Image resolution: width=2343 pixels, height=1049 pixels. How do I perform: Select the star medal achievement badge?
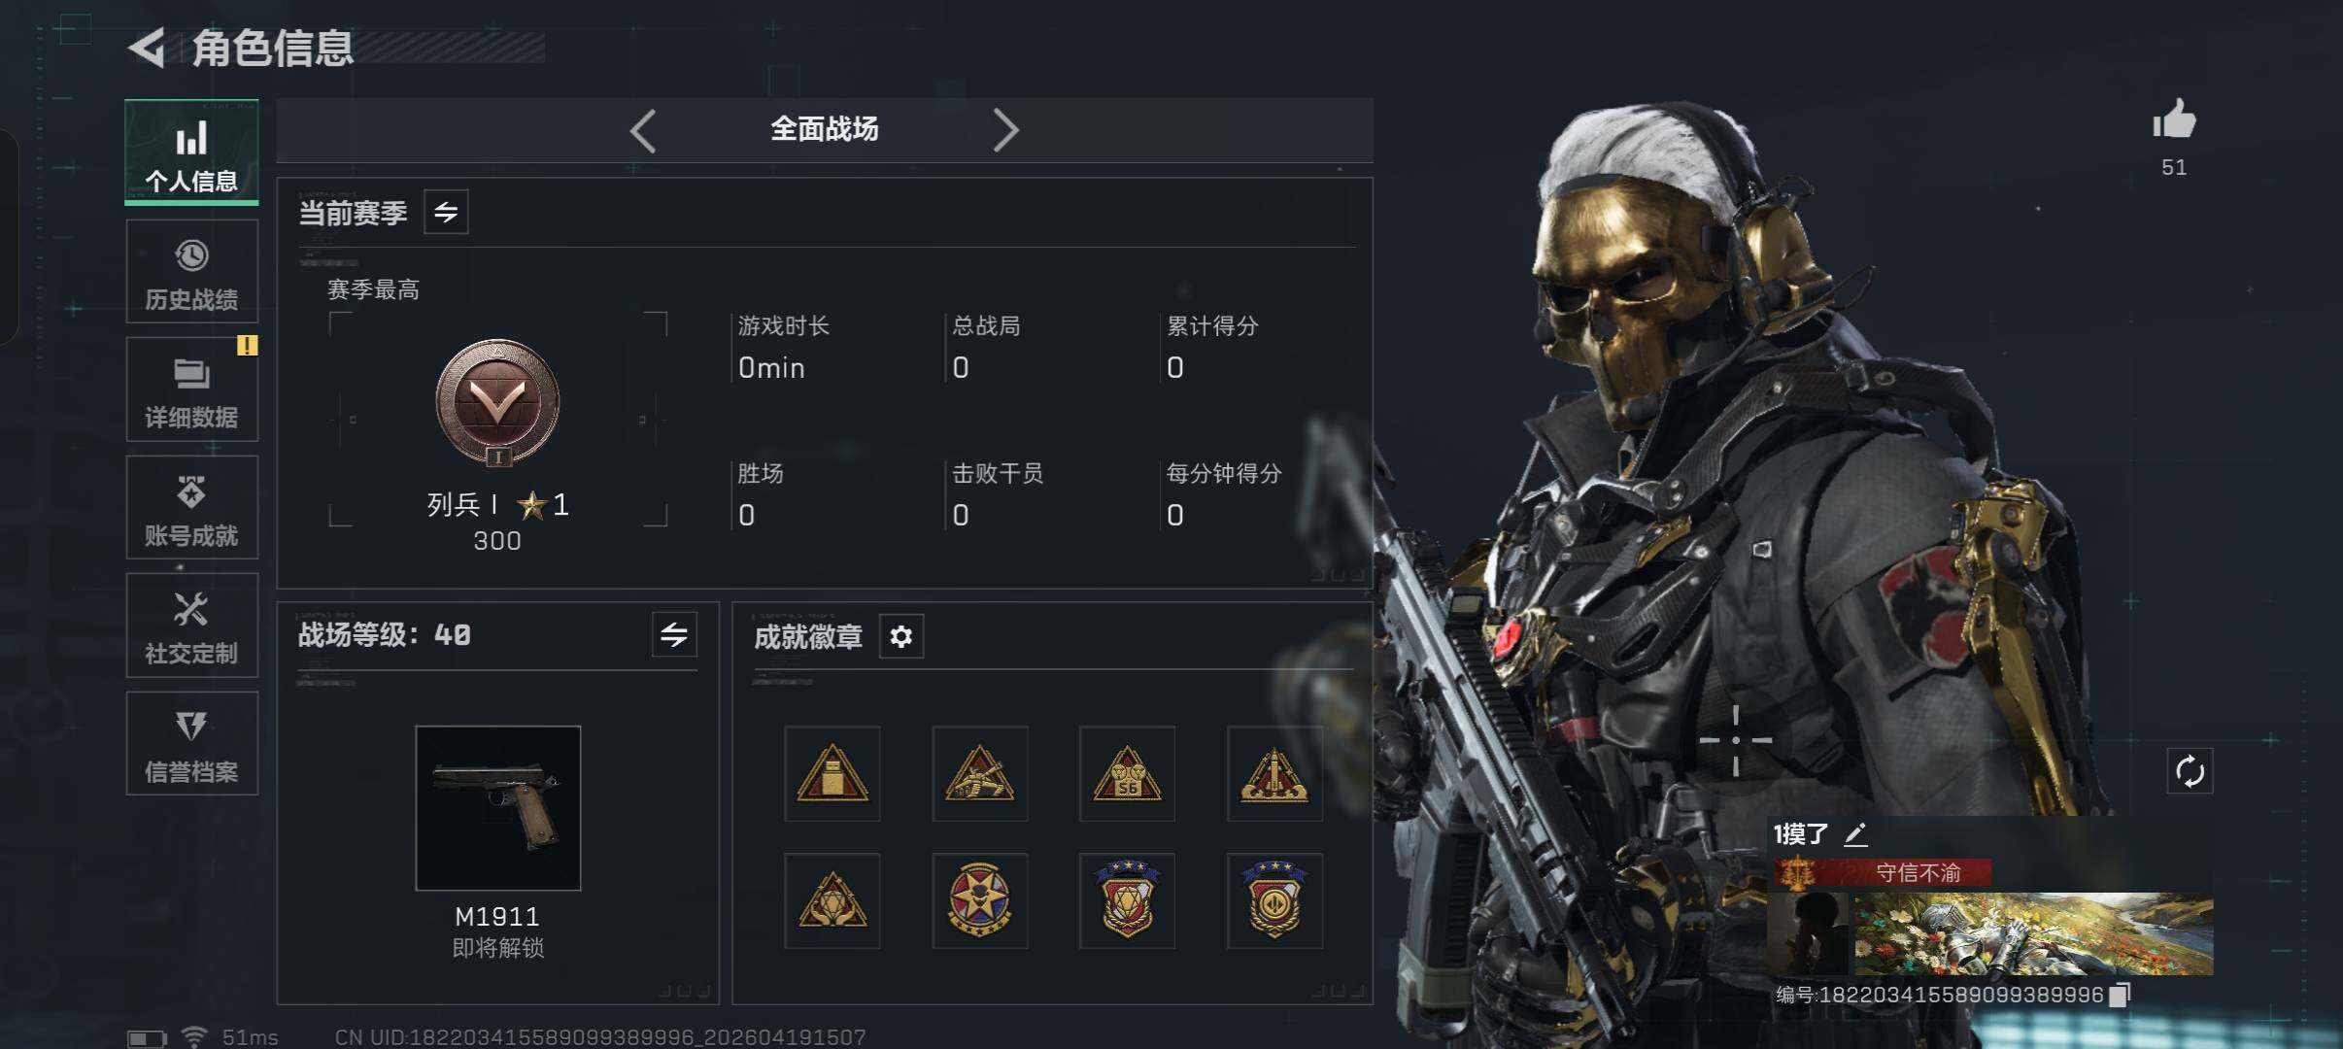pos(979,900)
